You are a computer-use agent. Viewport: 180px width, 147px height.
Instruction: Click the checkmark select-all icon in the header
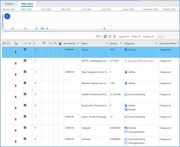coord(30,43)
